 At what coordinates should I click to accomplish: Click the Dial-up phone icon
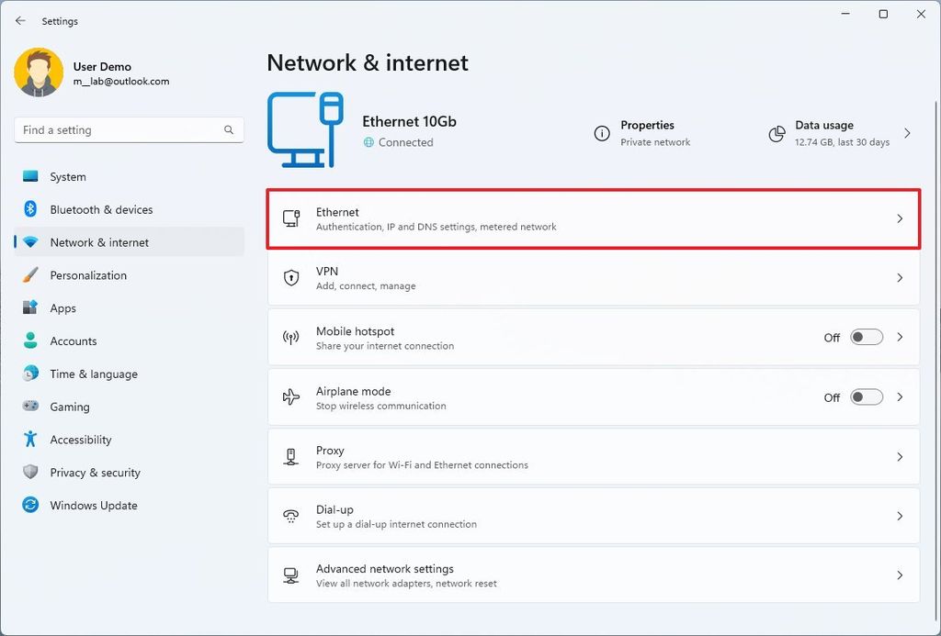click(290, 515)
